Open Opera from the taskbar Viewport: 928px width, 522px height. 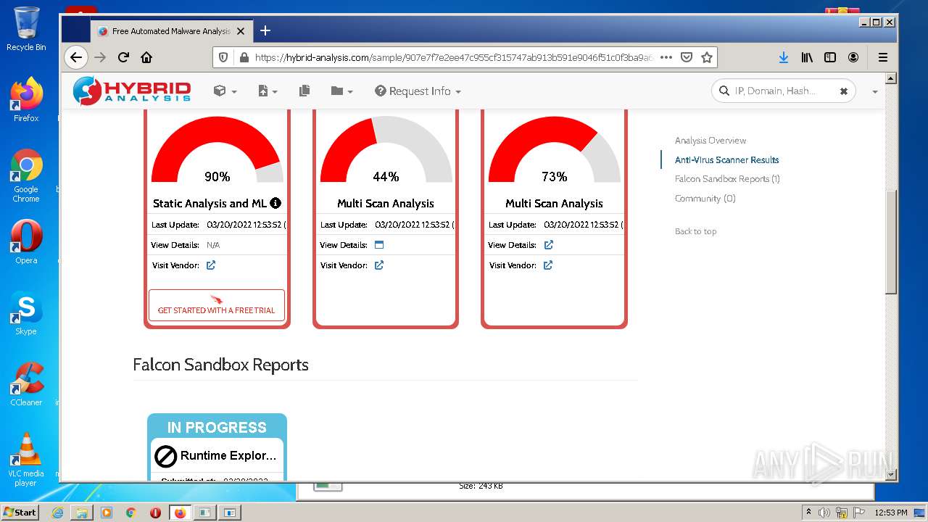click(155, 513)
